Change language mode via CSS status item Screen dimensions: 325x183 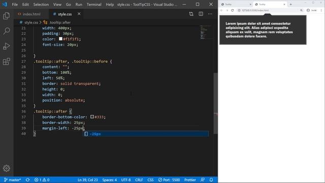pos(150,180)
